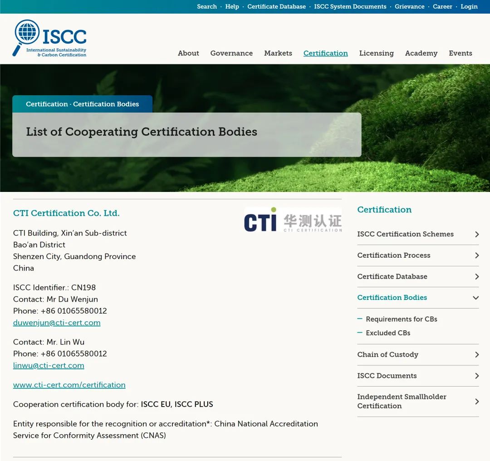Click the sidebar Certification heading

click(384, 210)
